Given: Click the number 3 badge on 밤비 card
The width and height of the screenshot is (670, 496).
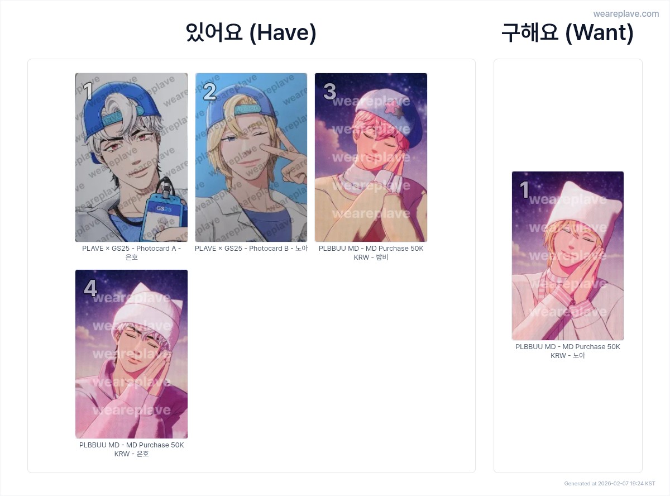Looking at the screenshot, I should (329, 92).
